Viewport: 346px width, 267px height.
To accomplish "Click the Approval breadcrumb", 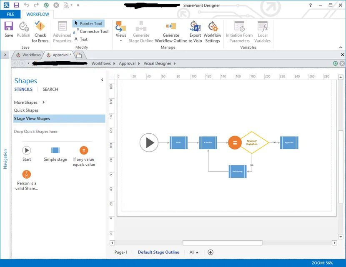I will point(127,63).
